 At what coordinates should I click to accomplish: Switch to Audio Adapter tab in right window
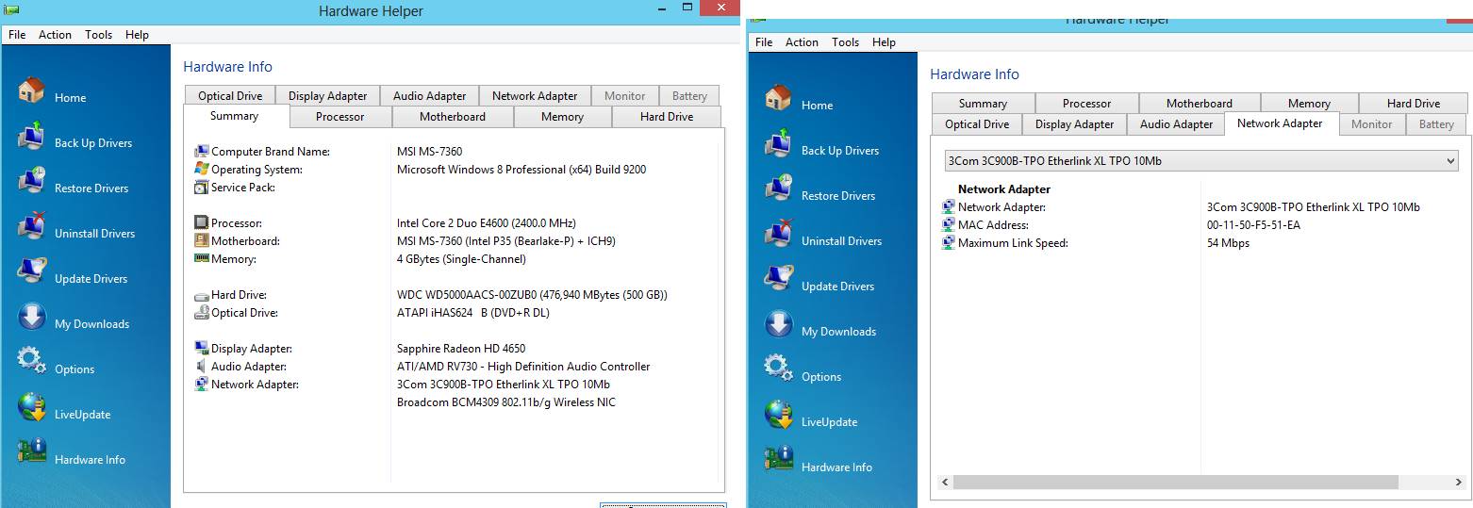(1176, 124)
